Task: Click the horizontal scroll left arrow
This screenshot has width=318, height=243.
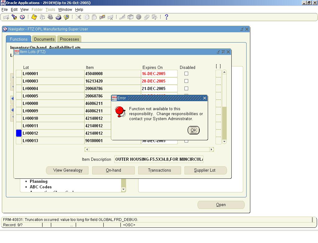Action: 87,149
